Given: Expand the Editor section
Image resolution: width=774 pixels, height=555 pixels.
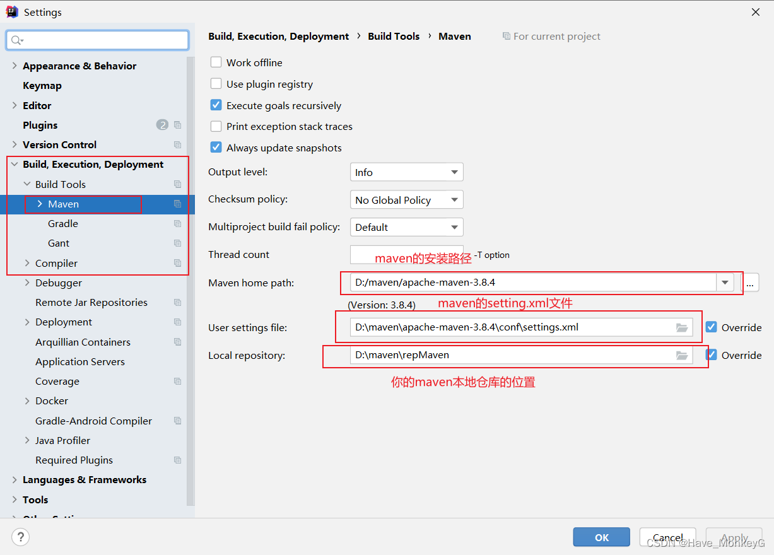Looking at the screenshot, I should 15,105.
